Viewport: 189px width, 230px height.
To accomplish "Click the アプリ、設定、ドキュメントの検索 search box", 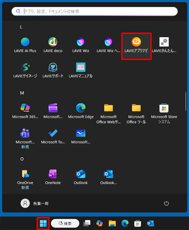I will pos(94,11).
